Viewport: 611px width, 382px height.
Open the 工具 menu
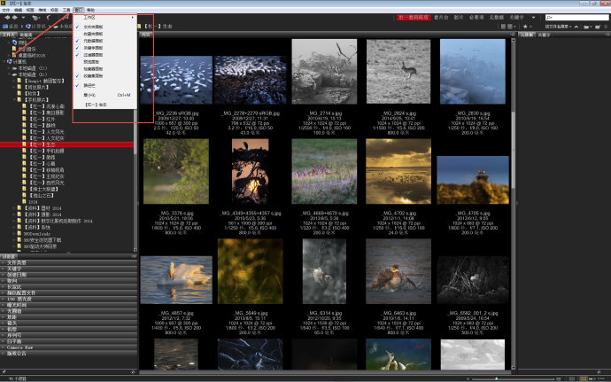66,10
